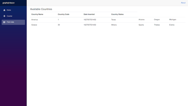The image size is (188, 106).
Task: Click the graphql-blazor brand title
Action: point(8,3)
